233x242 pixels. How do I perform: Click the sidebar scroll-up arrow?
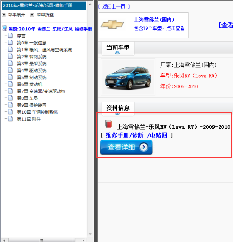pos(90,4)
